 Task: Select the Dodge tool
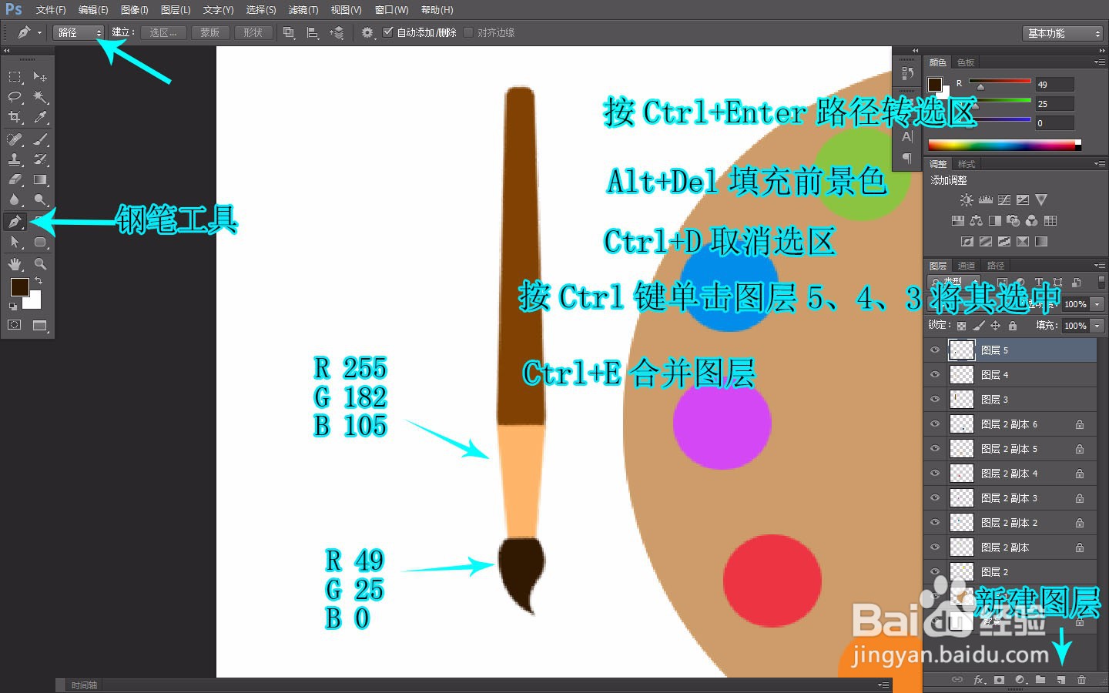[40, 199]
